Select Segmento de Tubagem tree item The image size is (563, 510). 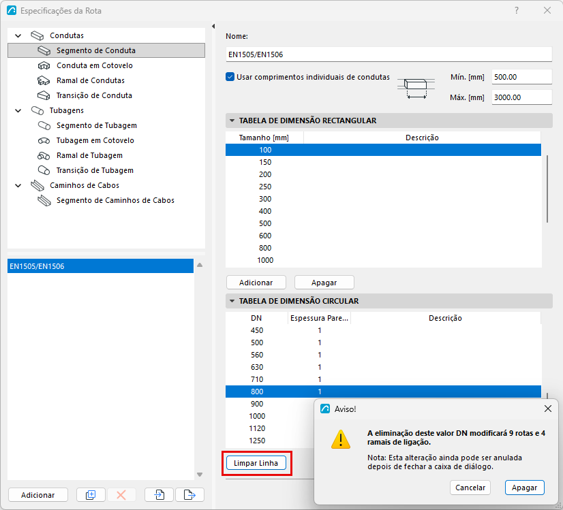click(x=97, y=125)
